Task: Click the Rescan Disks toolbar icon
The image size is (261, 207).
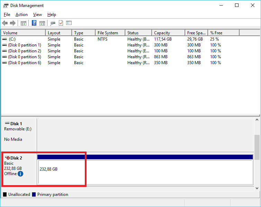Action: point(53,23)
